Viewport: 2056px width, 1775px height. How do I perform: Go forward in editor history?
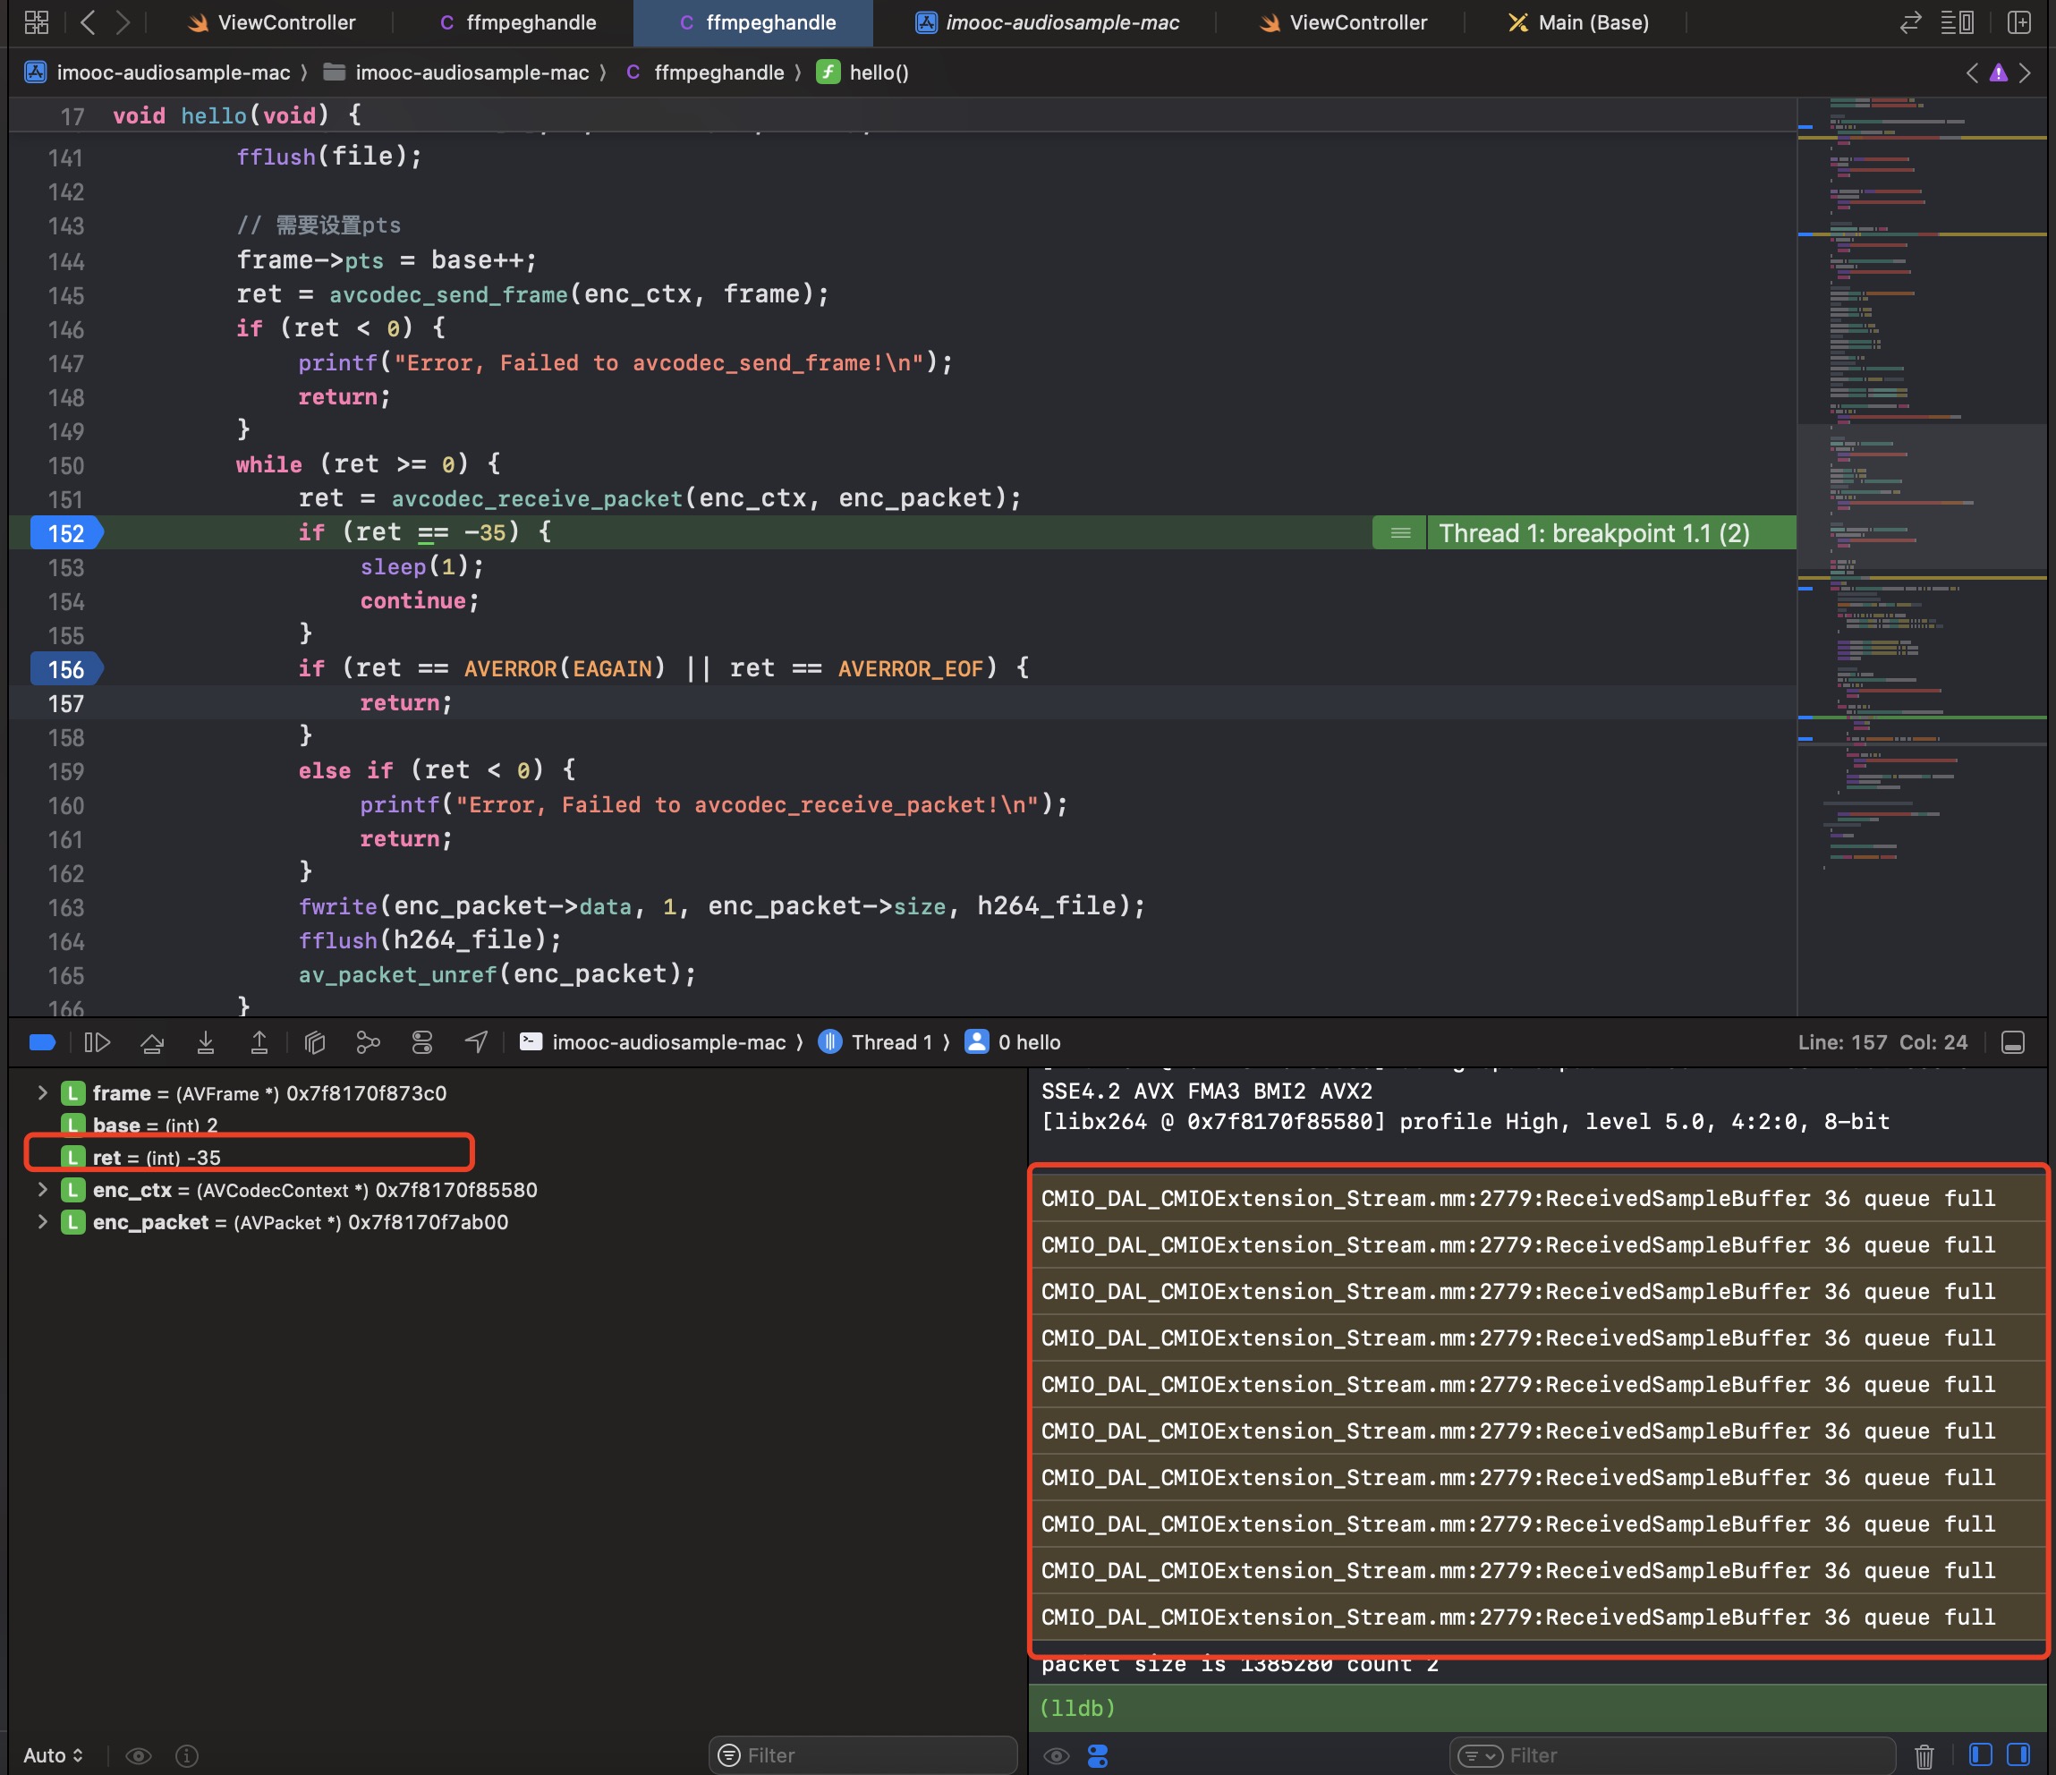(123, 21)
